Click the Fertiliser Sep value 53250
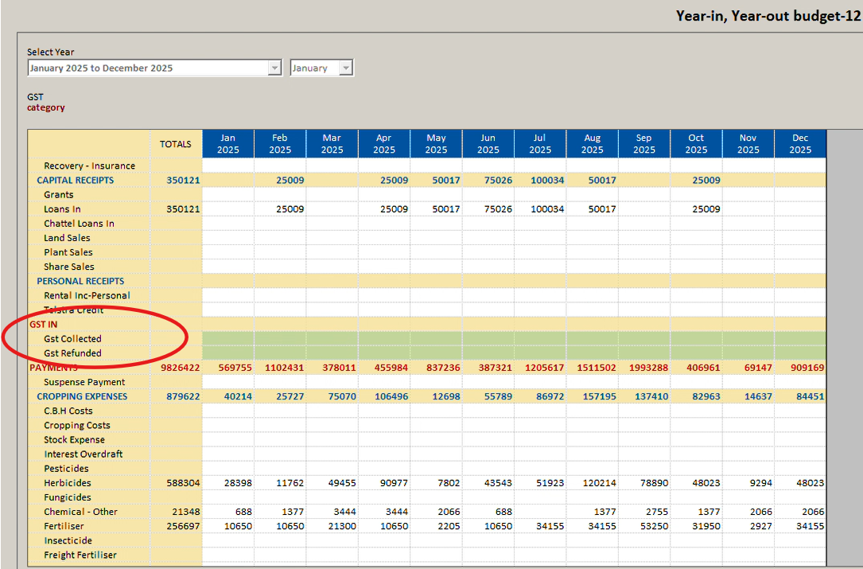 coord(655,526)
